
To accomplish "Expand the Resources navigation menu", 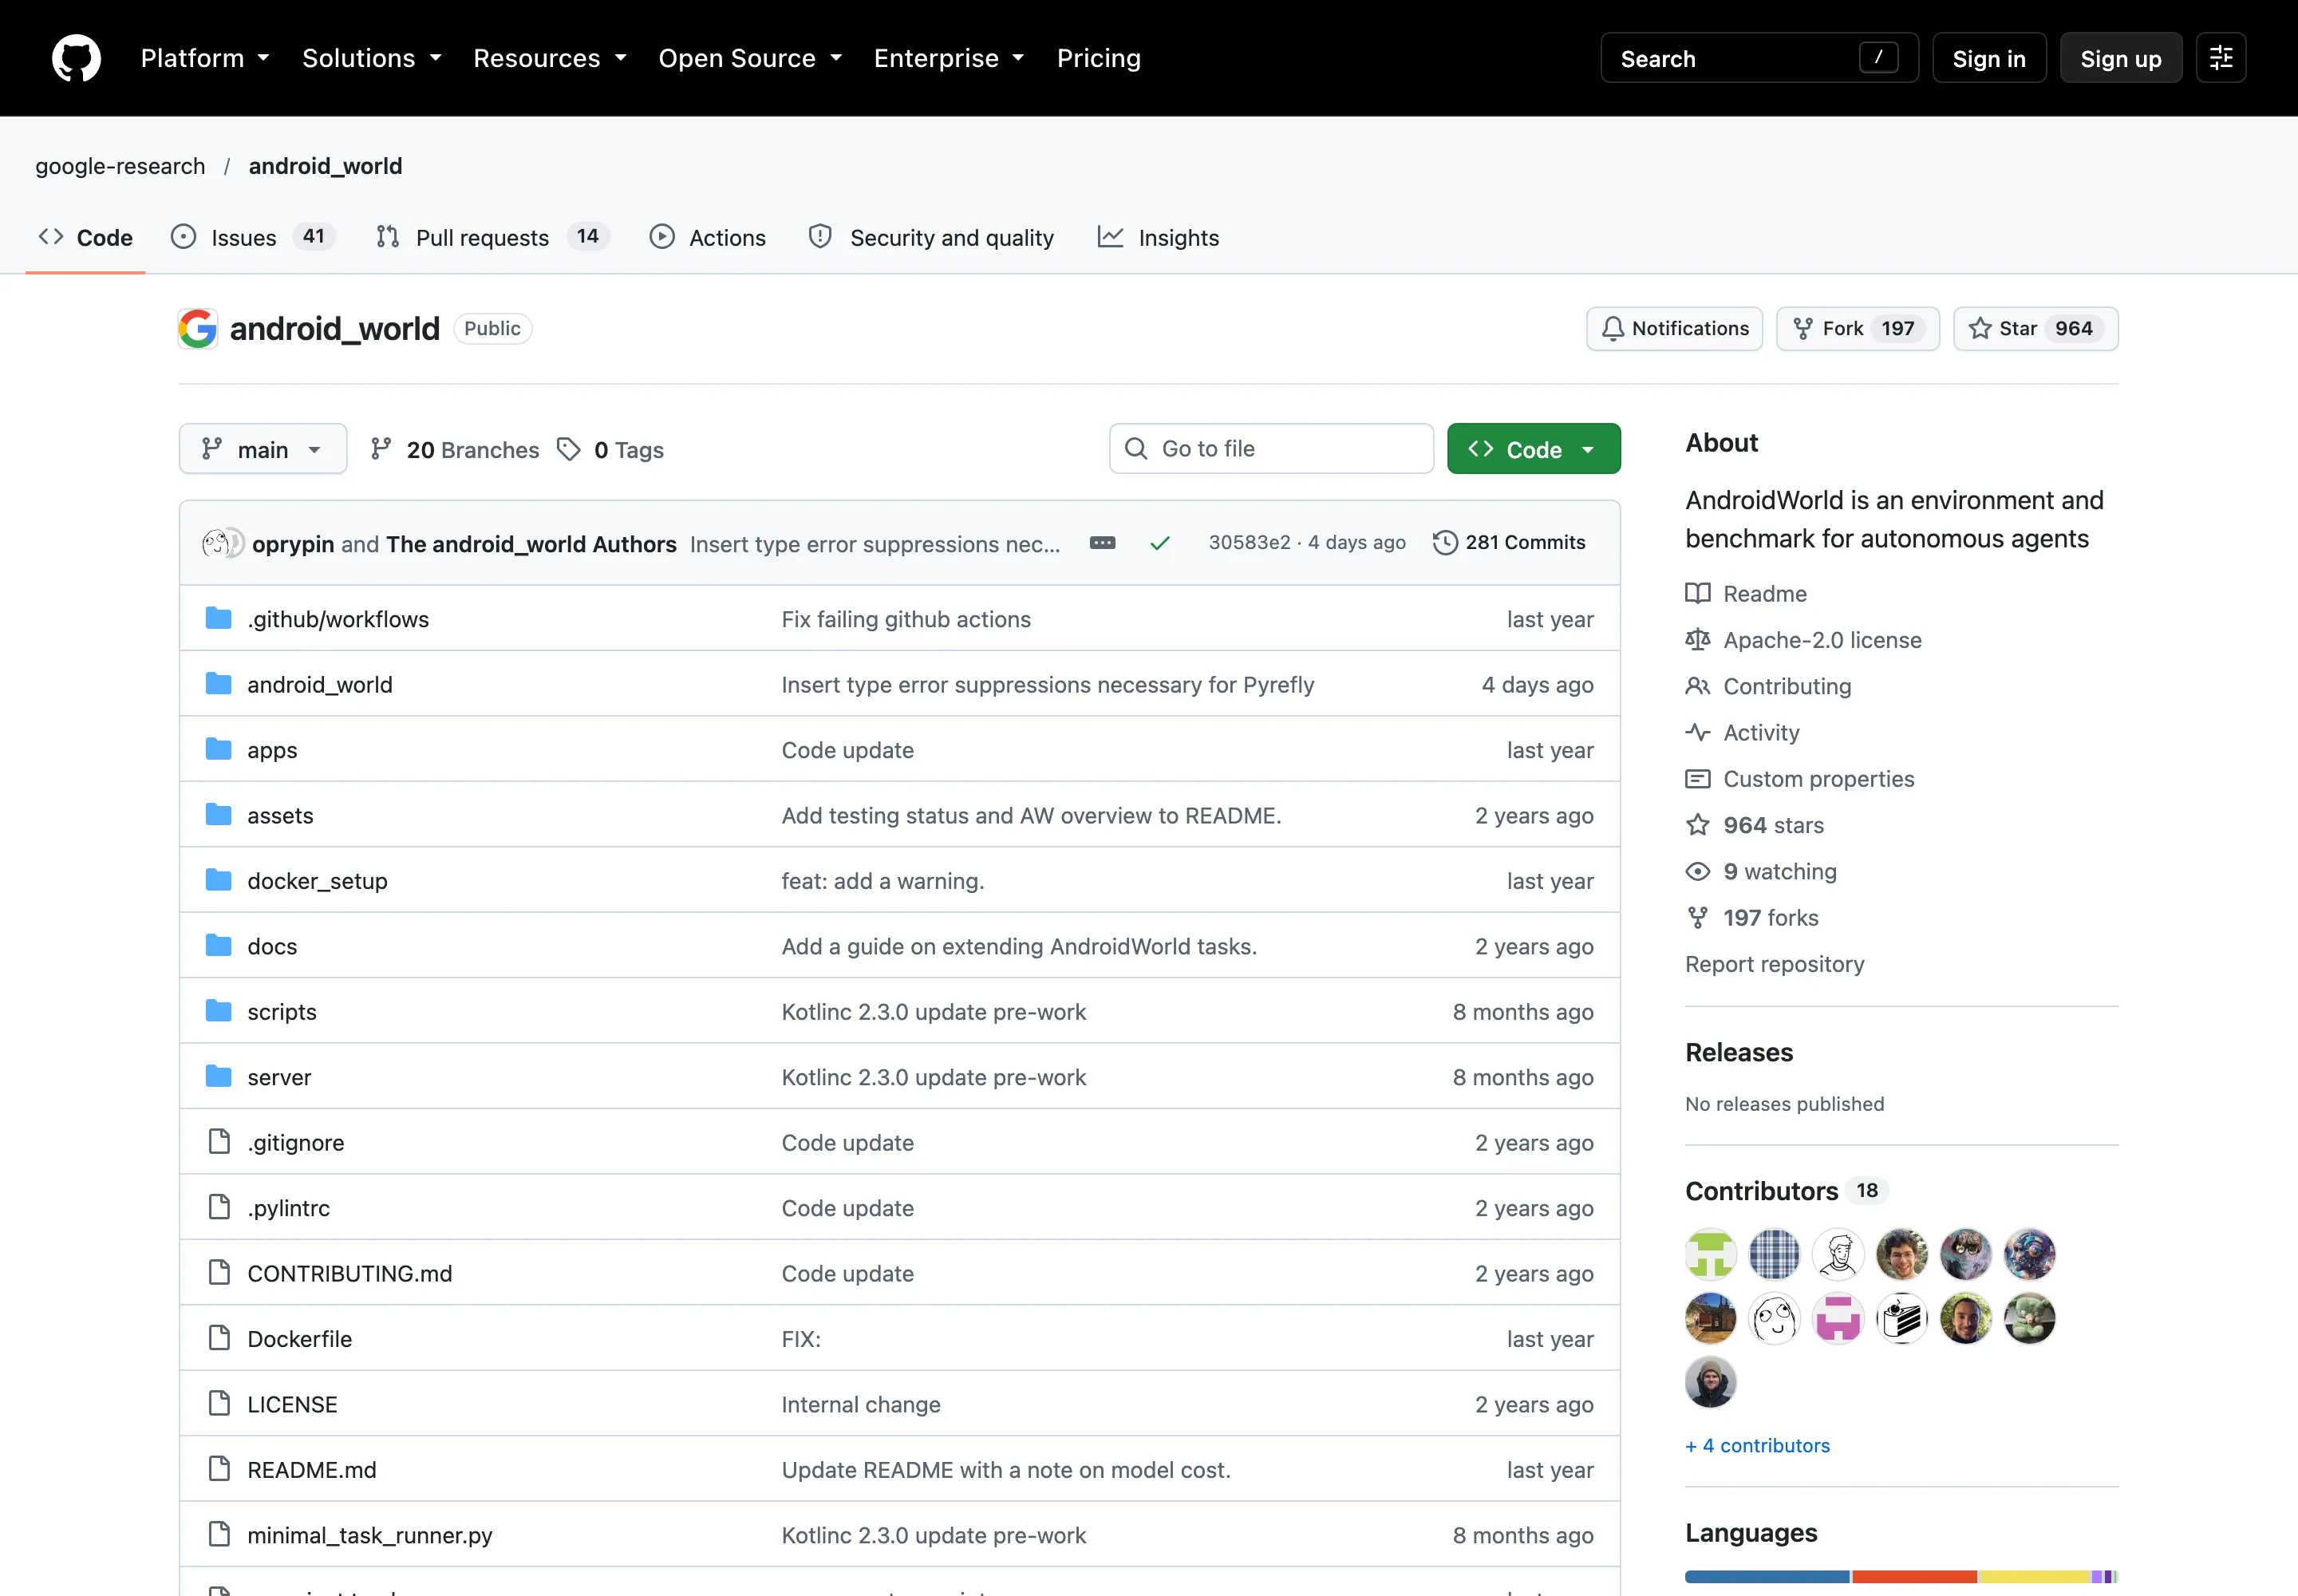I will point(550,58).
